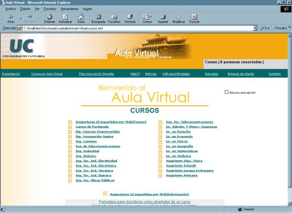Open Lic. en Geografía link
Screen dimensions: 292x213
click(180, 146)
